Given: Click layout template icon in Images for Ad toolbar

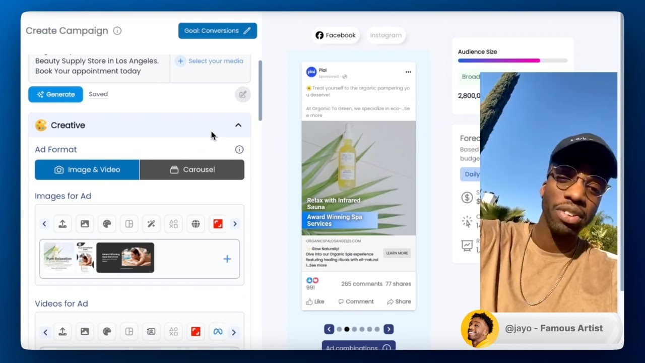Looking at the screenshot, I should [x=129, y=224].
